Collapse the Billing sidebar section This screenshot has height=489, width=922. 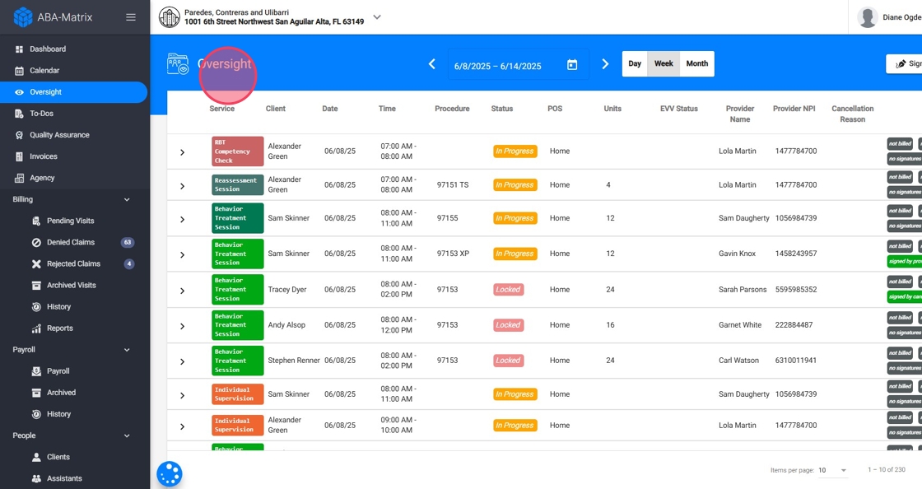pyautogui.click(x=127, y=199)
